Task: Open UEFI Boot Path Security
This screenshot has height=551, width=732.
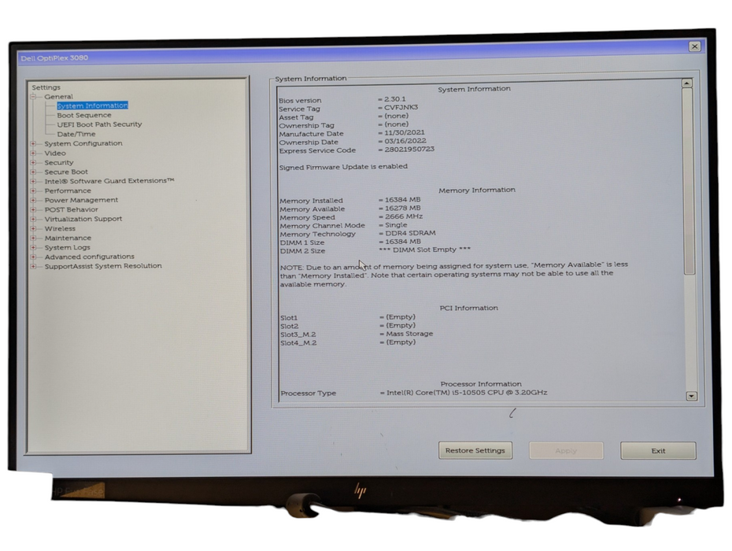Action: click(x=99, y=124)
